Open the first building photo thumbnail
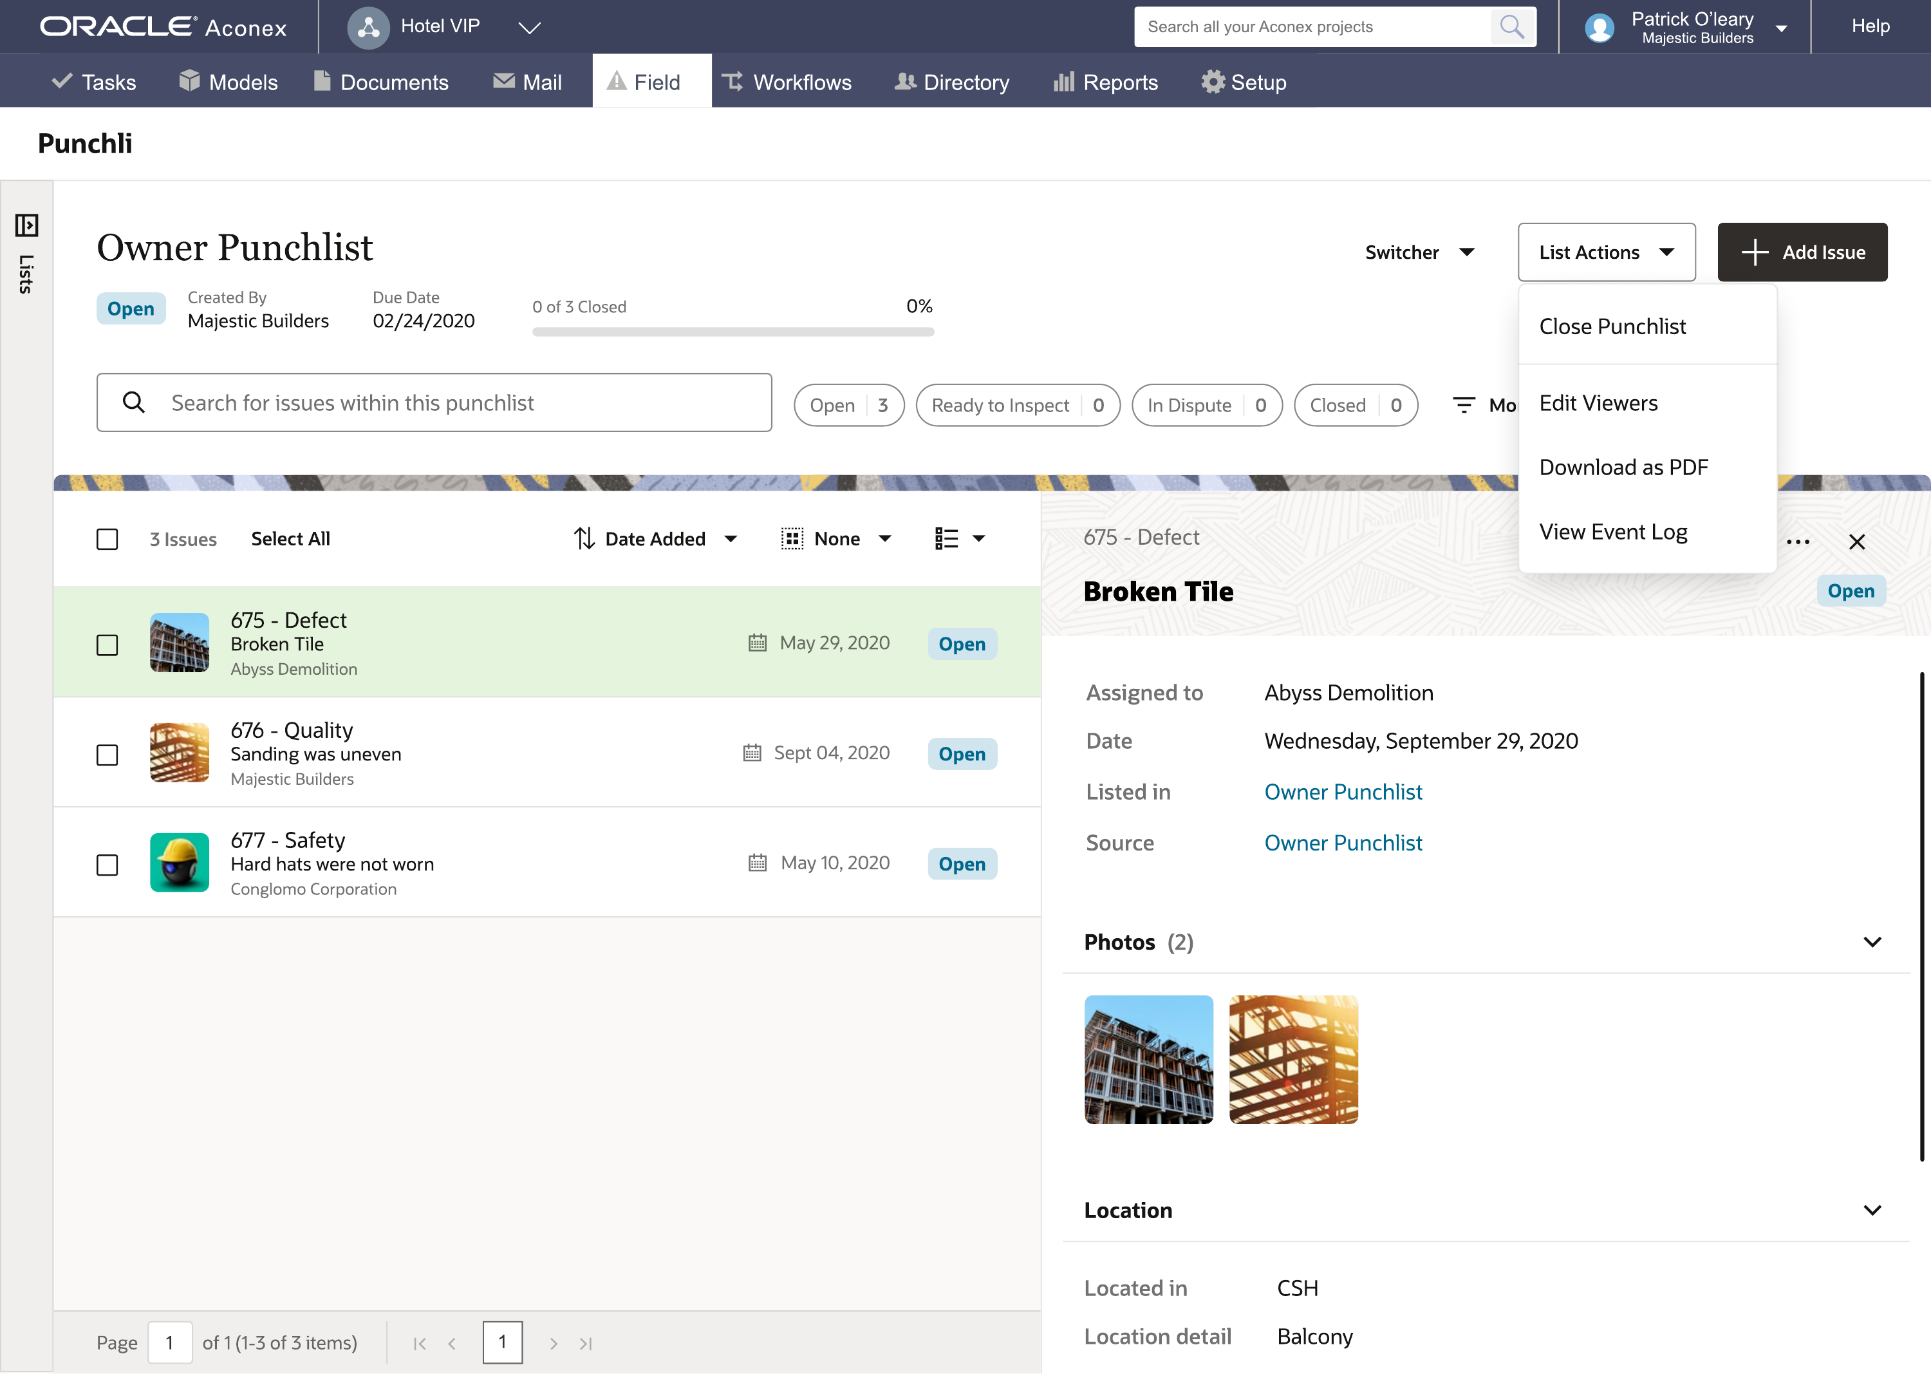Image resolution: width=1931 pixels, height=1374 pixels. click(x=1148, y=1059)
